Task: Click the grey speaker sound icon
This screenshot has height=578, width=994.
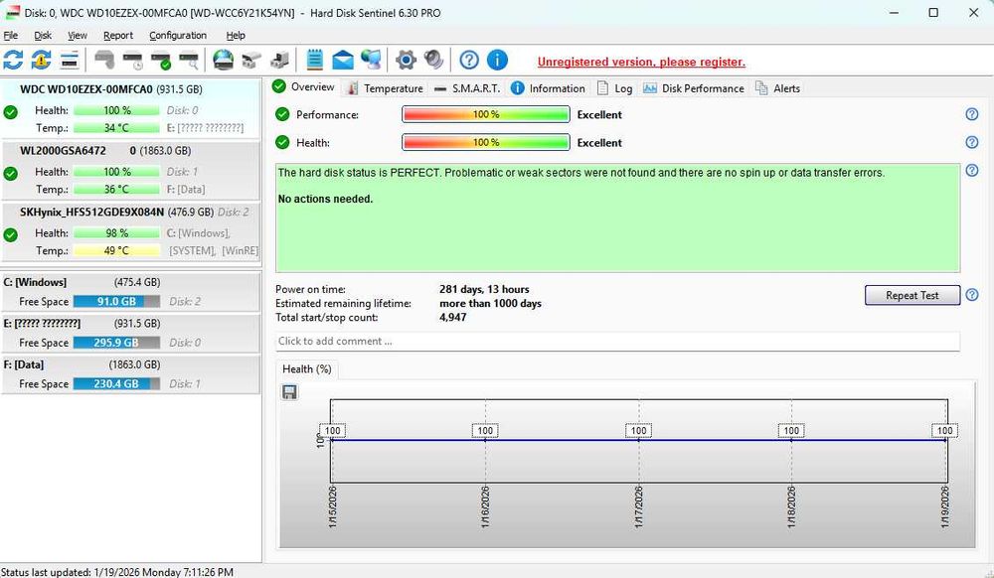Action: pyautogui.click(x=433, y=61)
